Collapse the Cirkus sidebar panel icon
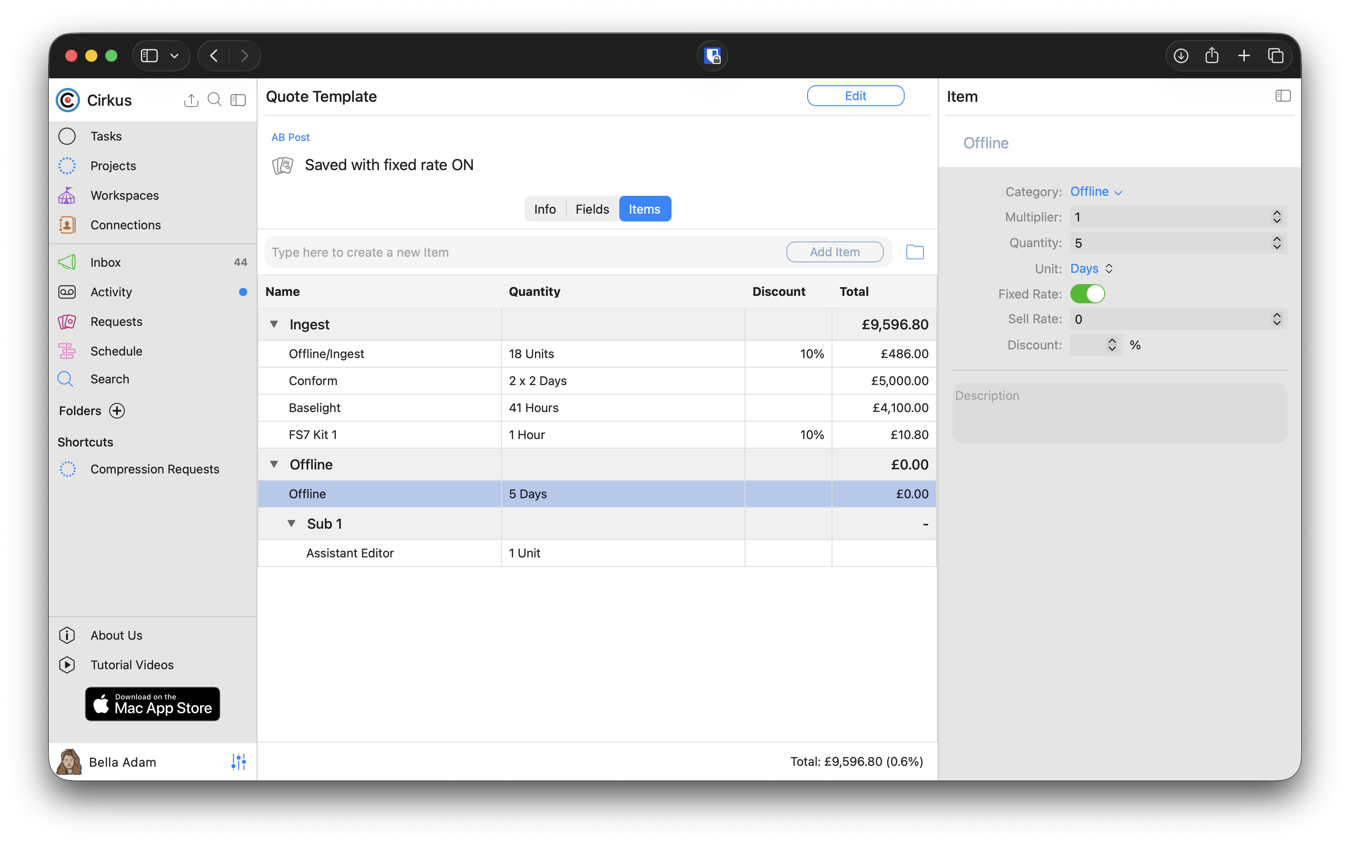This screenshot has height=845, width=1350. [238, 100]
